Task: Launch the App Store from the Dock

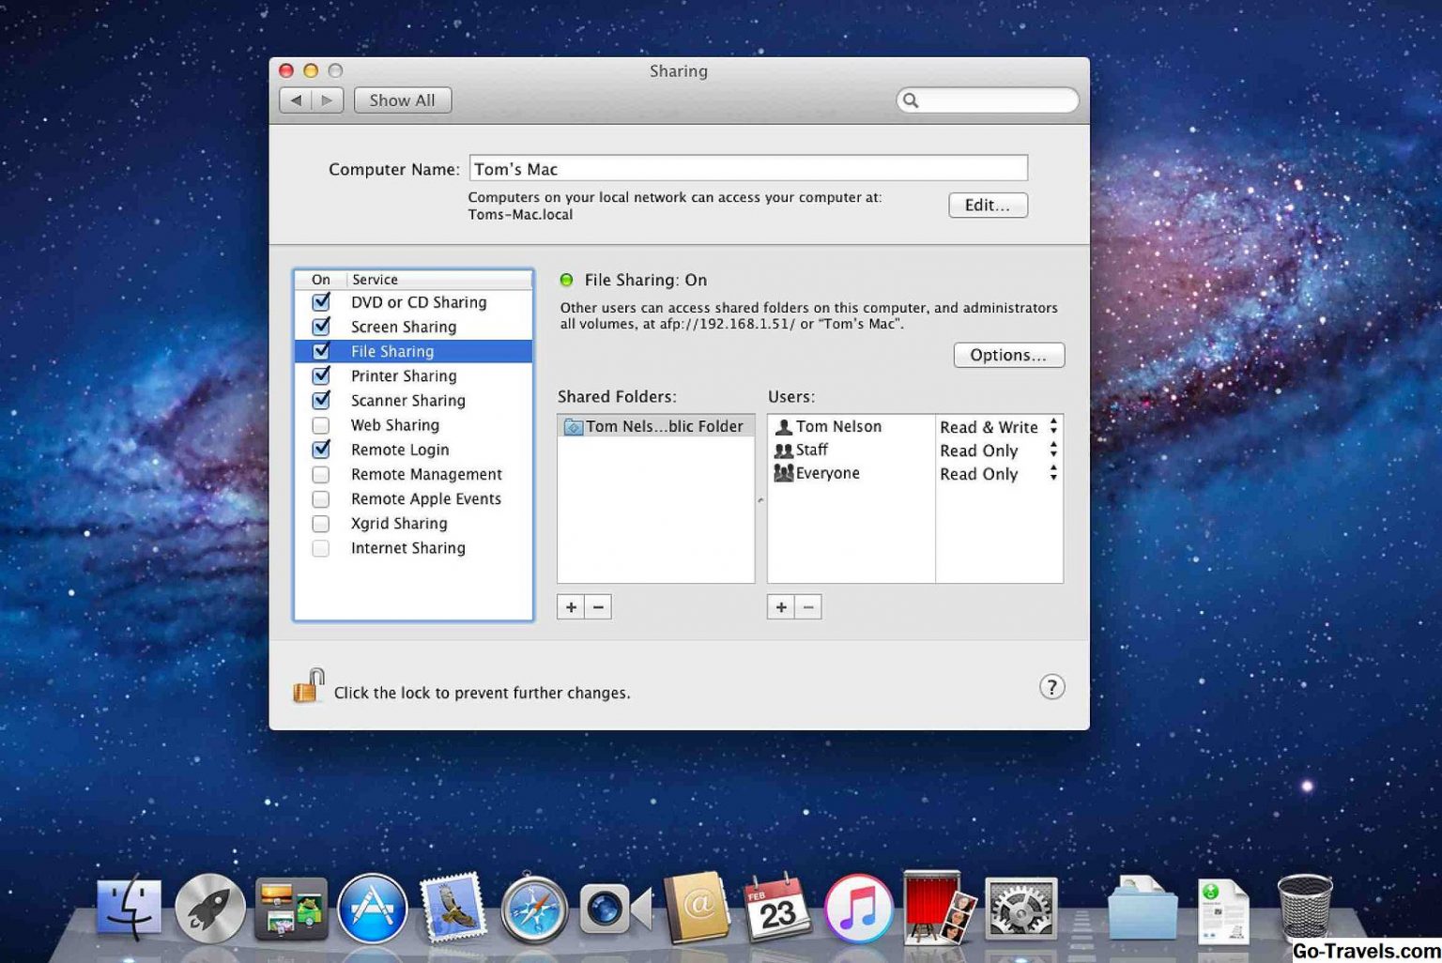Action: click(x=372, y=909)
